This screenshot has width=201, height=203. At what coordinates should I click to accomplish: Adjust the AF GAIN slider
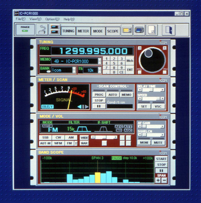[x=151, y=126]
